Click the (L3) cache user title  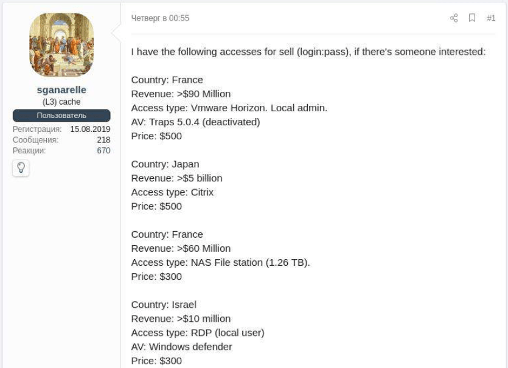pyautogui.click(x=61, y=102)
